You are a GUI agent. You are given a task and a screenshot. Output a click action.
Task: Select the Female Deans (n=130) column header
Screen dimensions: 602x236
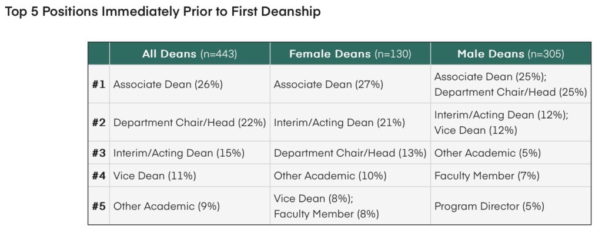(x=350, y=54)
